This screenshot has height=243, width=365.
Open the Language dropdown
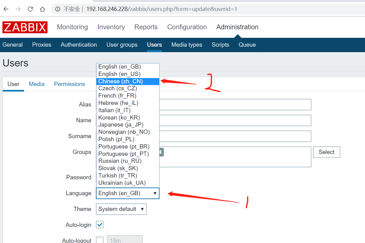click(128, 193)
